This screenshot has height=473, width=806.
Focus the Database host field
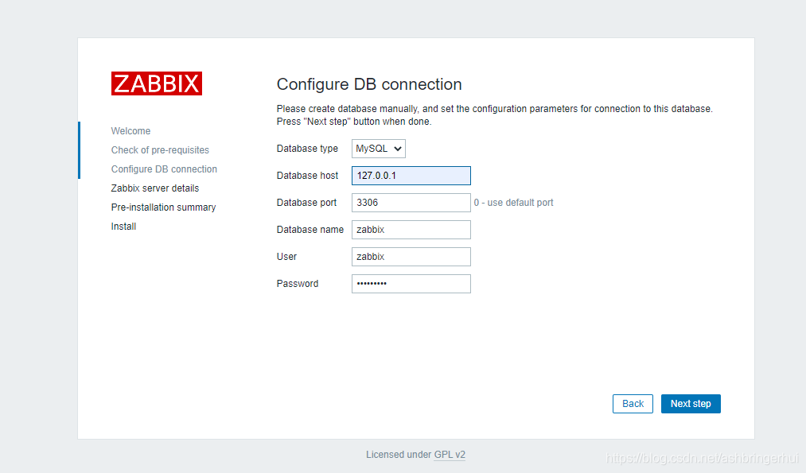(x=411, y=176)
